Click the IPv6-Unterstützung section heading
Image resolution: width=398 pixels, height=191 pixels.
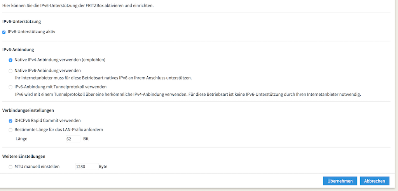pyautogui.click(x=22, y=22)
